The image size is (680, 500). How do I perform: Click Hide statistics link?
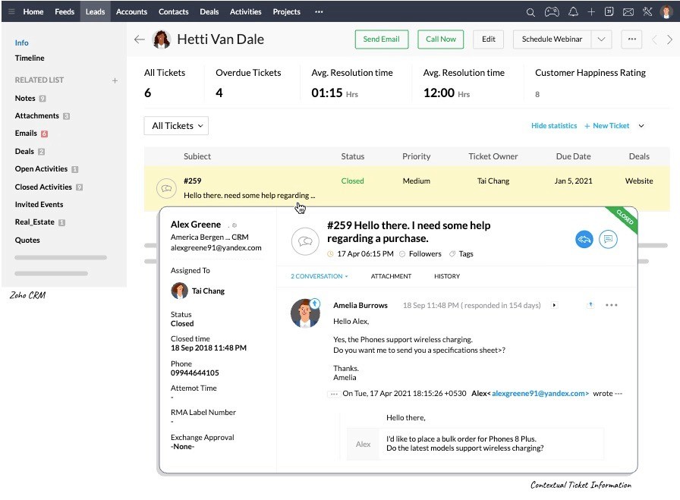click(x=554, y=126)
